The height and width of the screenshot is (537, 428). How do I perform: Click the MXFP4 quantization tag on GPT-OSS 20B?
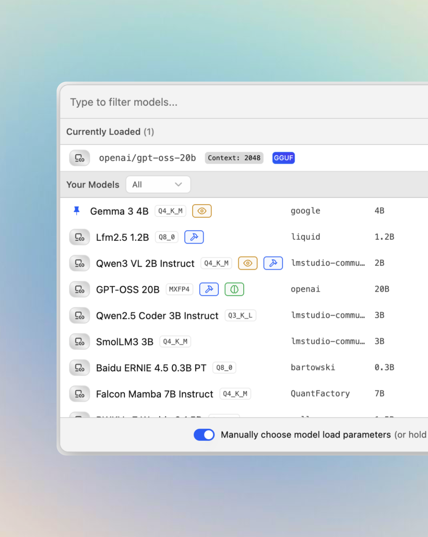(179, 289)
